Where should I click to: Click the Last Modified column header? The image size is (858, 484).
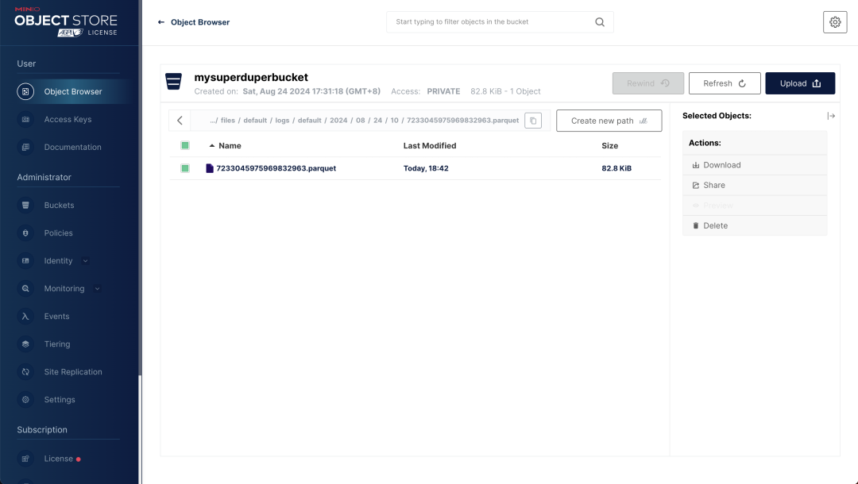430,145
